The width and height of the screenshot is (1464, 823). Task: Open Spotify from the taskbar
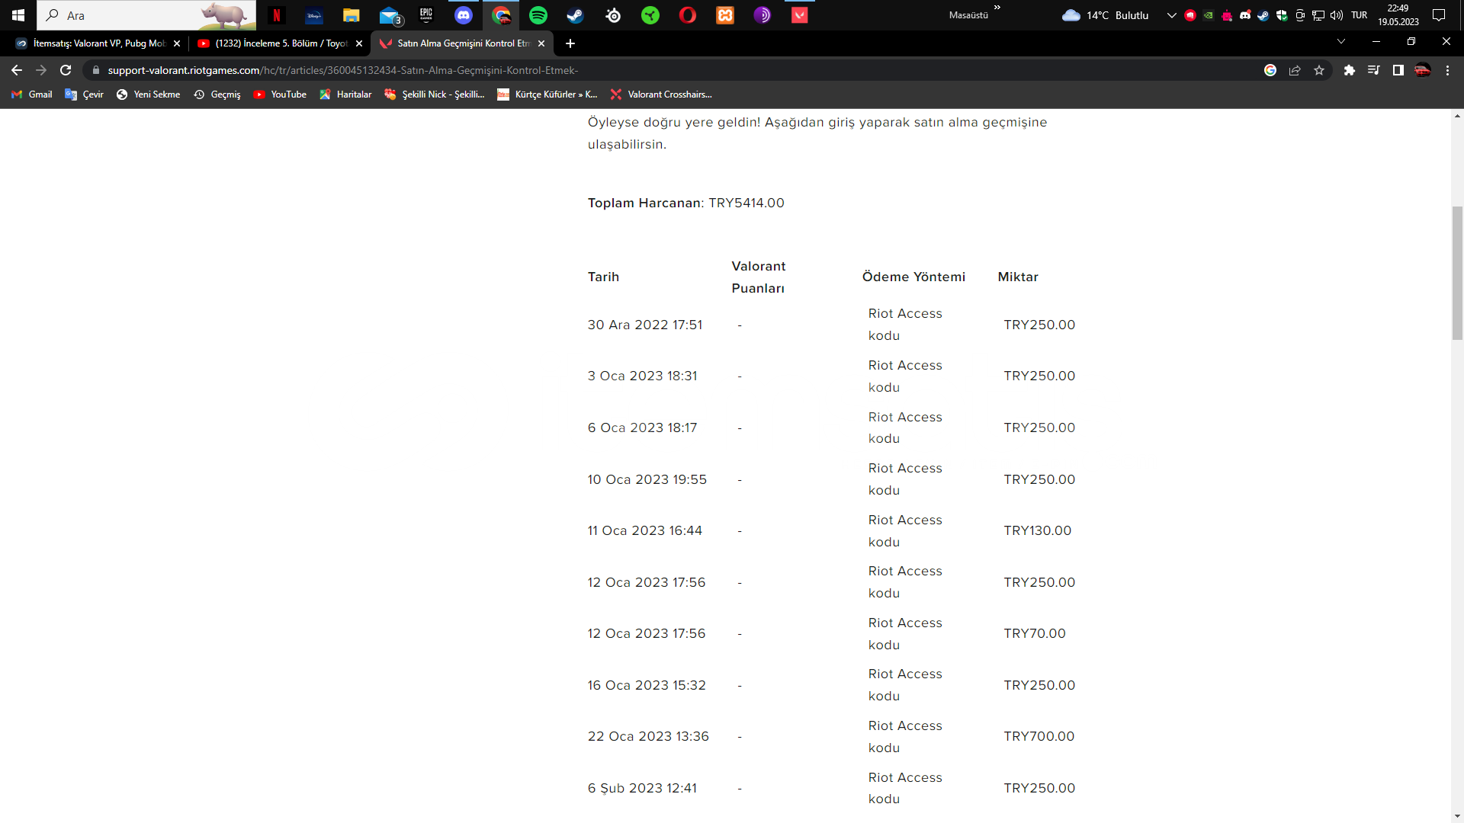[538, 15]
